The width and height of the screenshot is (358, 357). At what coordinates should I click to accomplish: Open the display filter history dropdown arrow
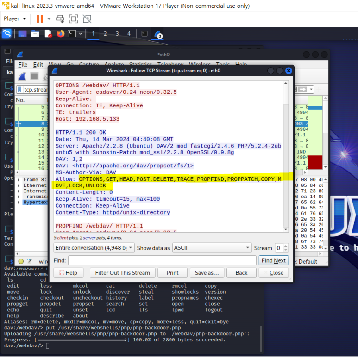311,89
